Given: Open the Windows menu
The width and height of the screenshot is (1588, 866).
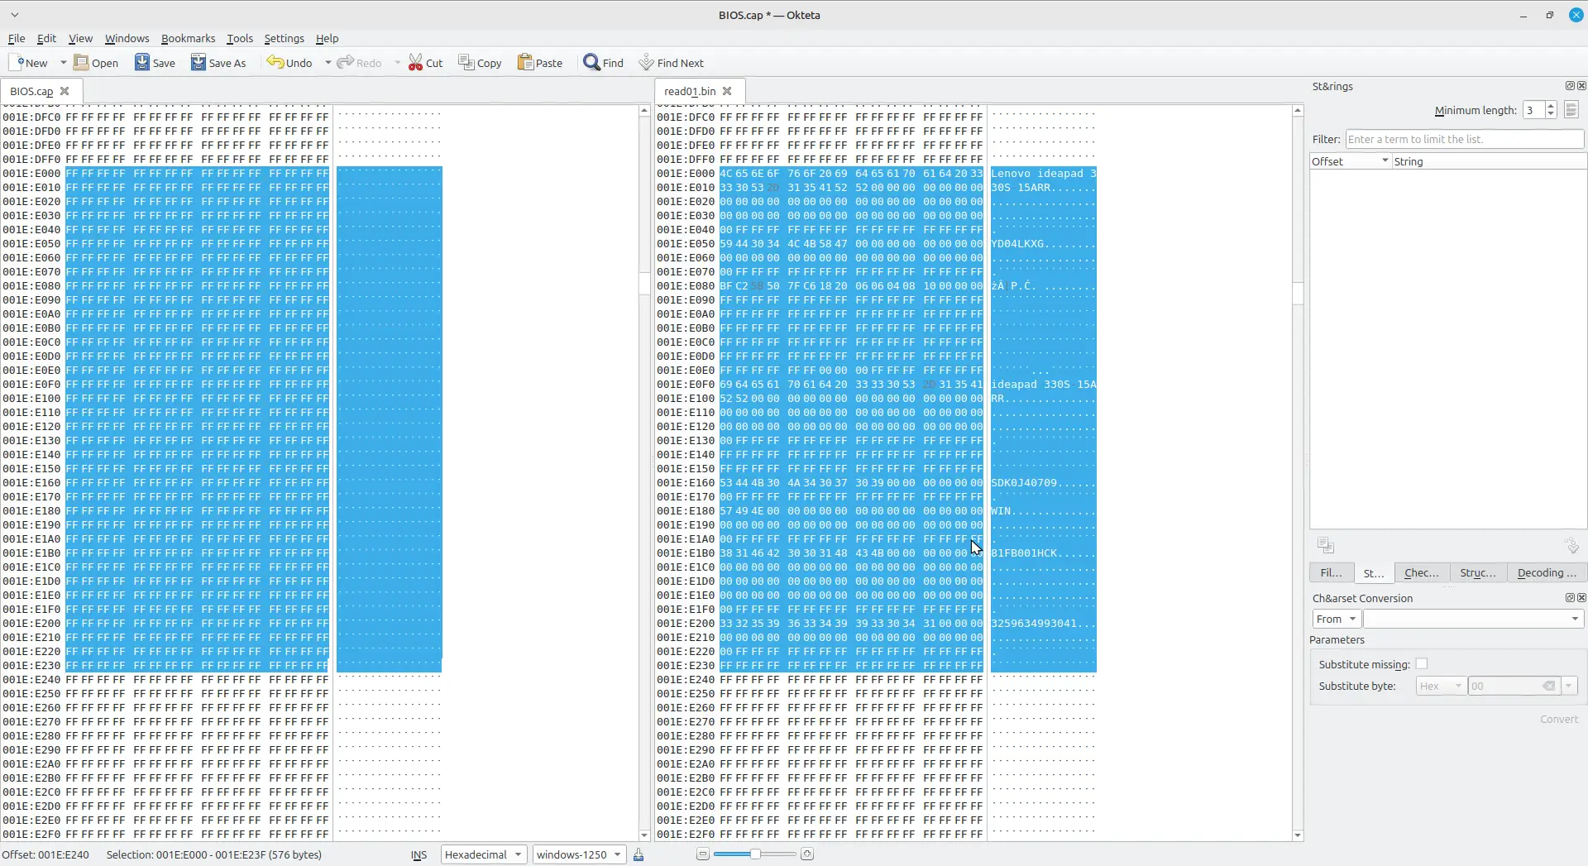Looking at the screenshot, I should (x=127, y=38).
